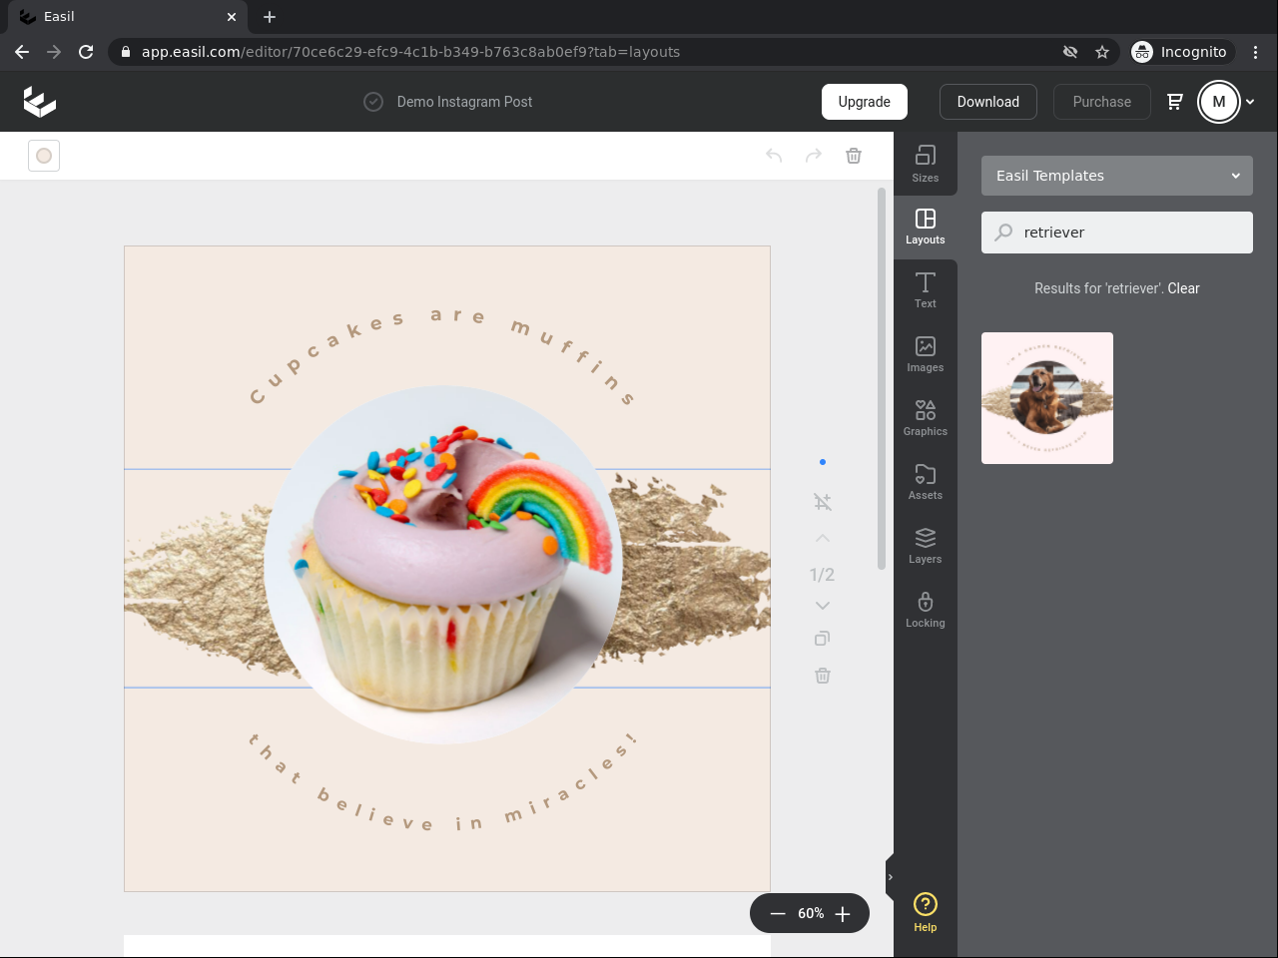Open the background color swatch
Image resolution: width=1278 pixels, height=958 pixels.
click(44, 156)
